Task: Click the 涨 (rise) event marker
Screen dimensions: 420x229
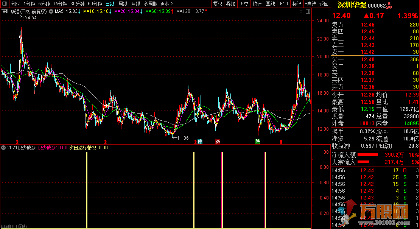Action: (218, 142)
